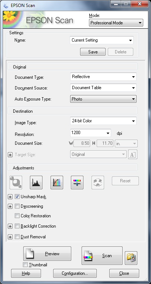The width and height of the screenshot is (151, 284).
Task: Click the Reset adjustments button
Action: click(x=125, y=181)
